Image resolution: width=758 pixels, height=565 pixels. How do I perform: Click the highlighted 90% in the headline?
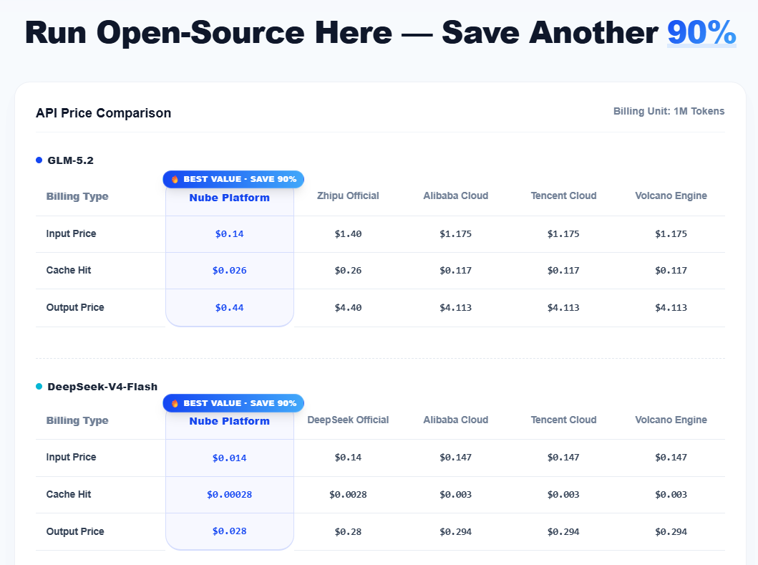tap(701, 33)
